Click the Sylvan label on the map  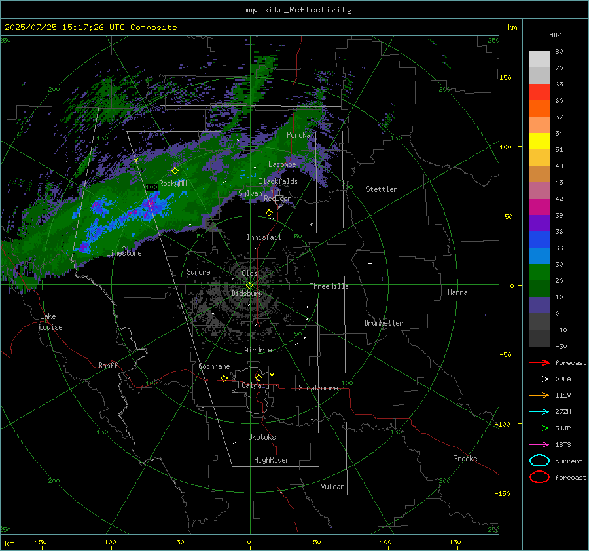[x=250, y=193]
